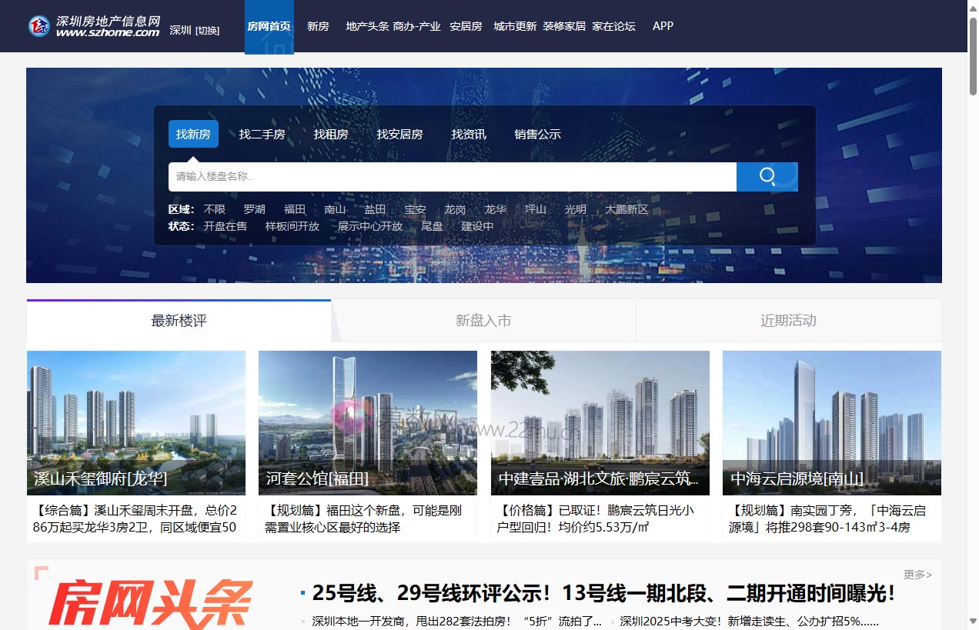Select 不限 in the region filters
979x630 pixels.
(213, 208)
